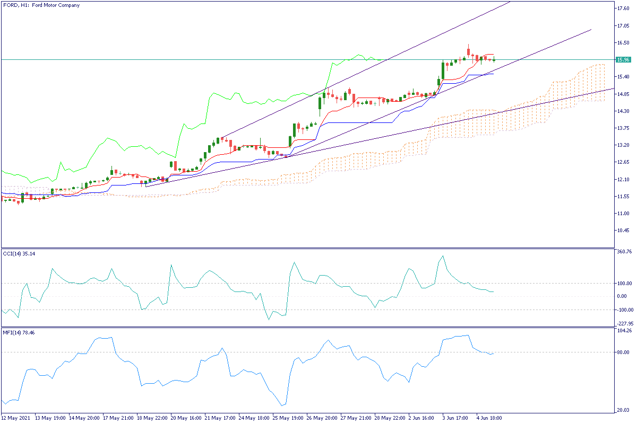The width and height of the screenshot is (637, 424).
Task: Click the 14.30 price axis value
Action: (x=623, y=111)
